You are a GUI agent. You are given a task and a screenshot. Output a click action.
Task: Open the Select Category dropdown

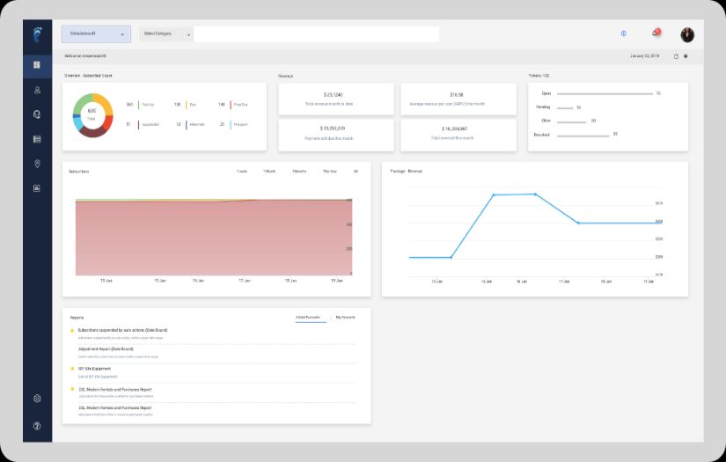tap(165, 33)
